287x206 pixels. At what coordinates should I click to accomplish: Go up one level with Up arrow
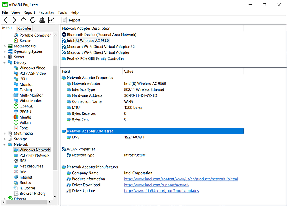[x=24, y=20]
